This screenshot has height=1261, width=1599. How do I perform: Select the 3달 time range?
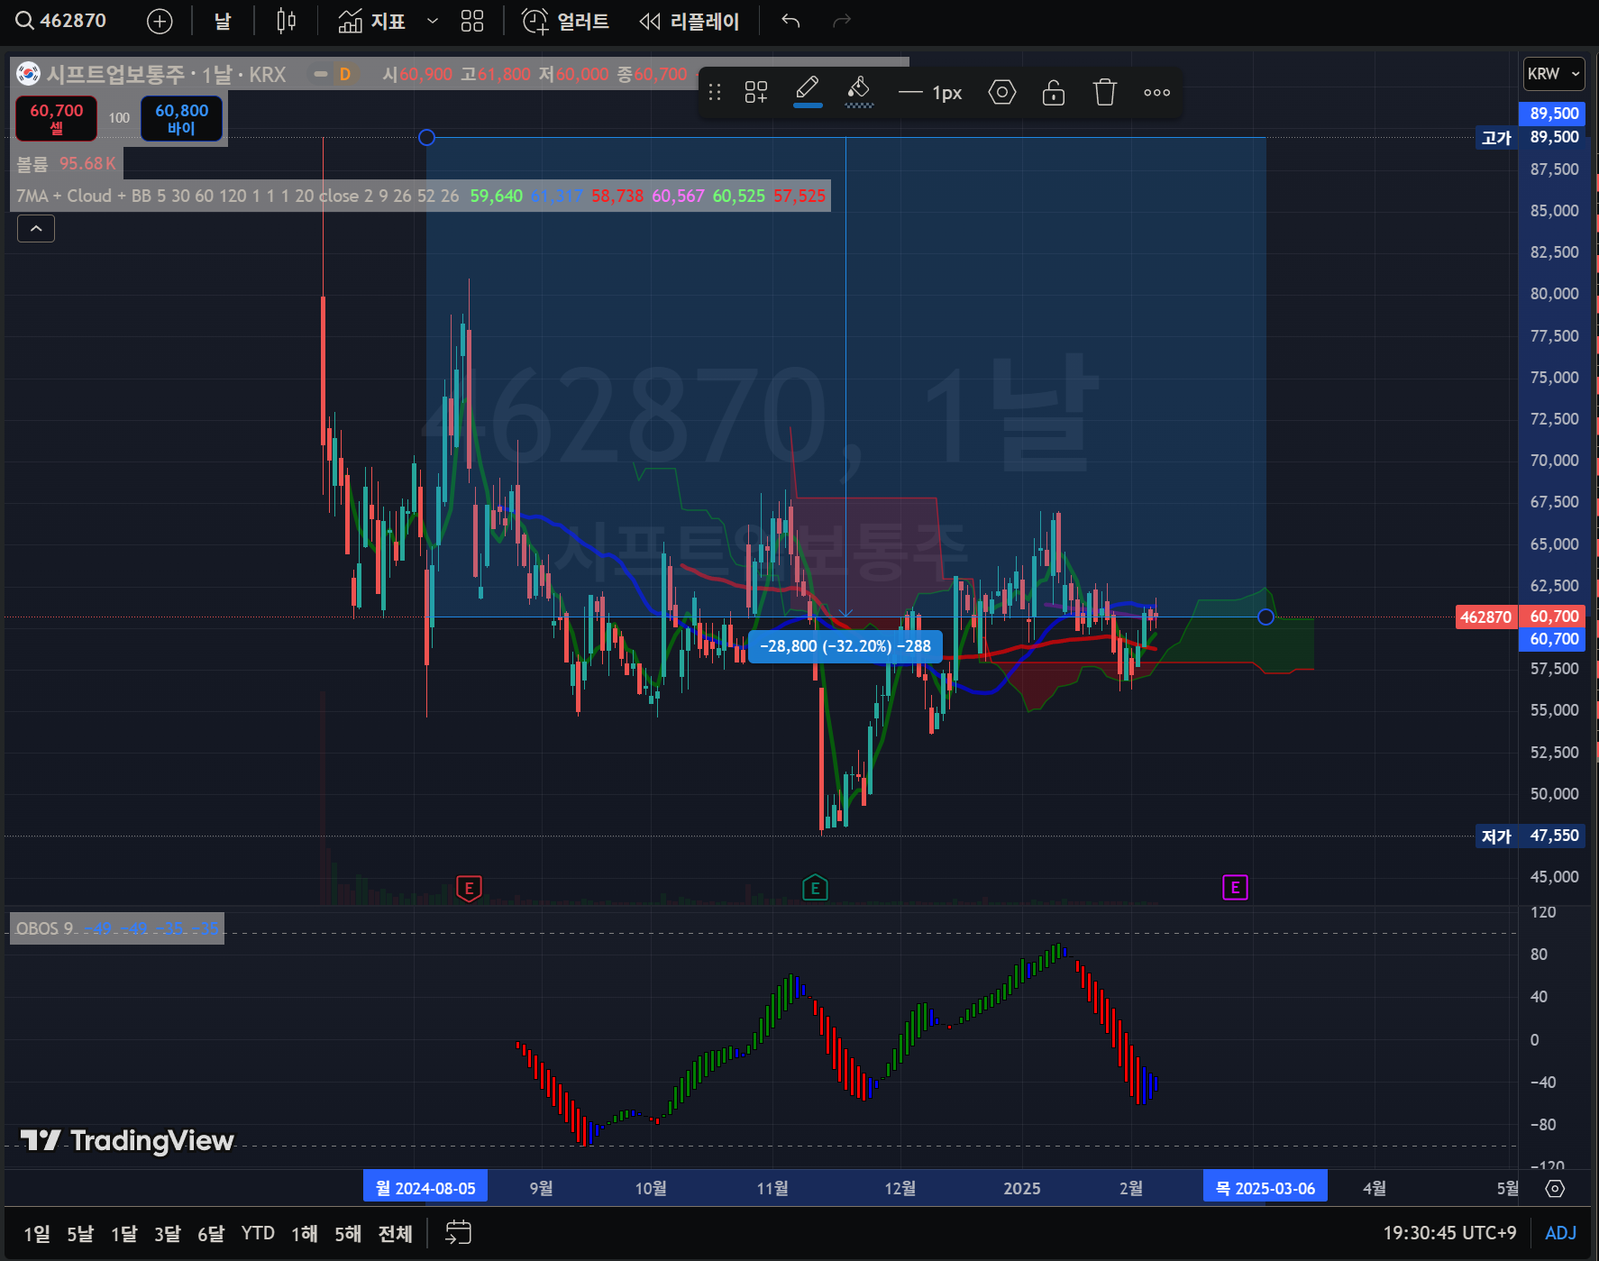[x=168, y=1233]
